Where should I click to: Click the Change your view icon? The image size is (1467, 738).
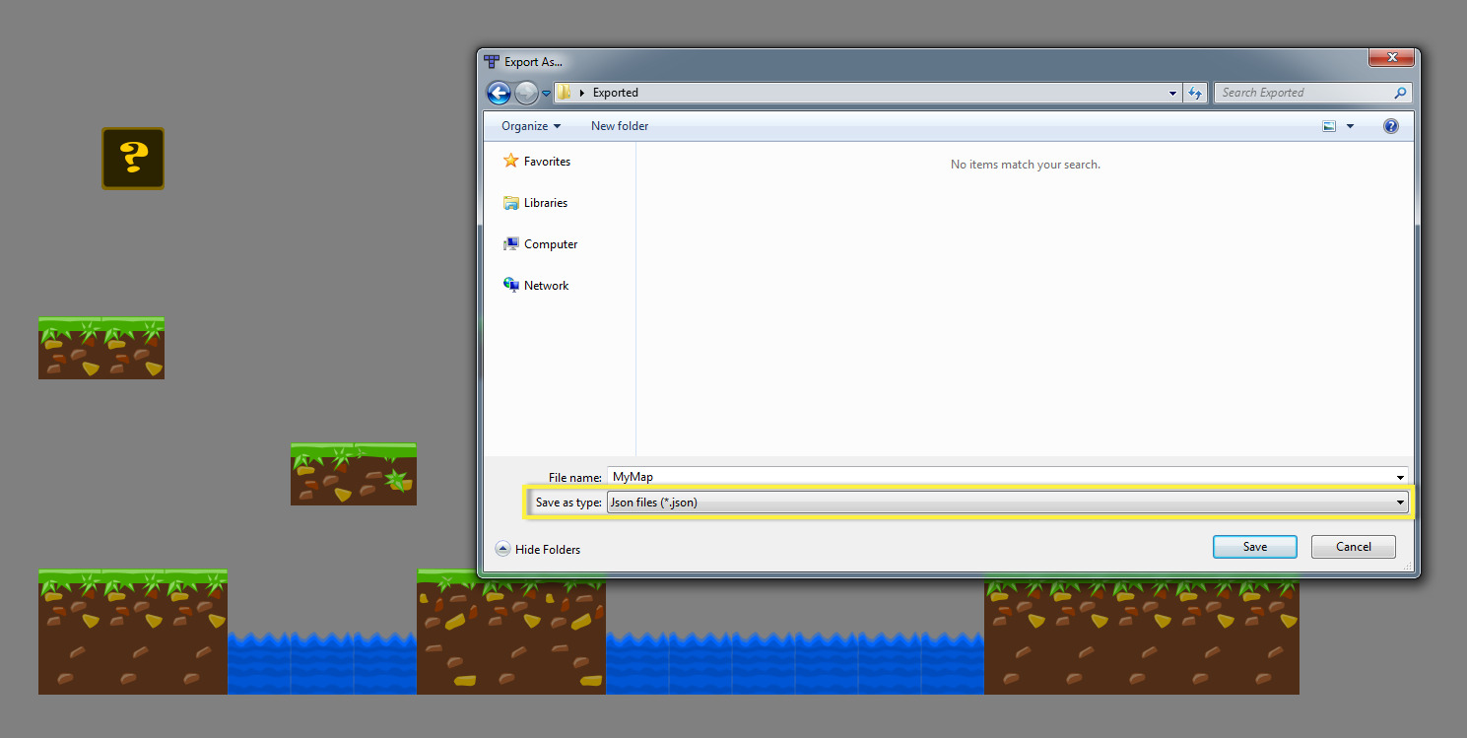pyautogui.click(x=1328, y=126)
